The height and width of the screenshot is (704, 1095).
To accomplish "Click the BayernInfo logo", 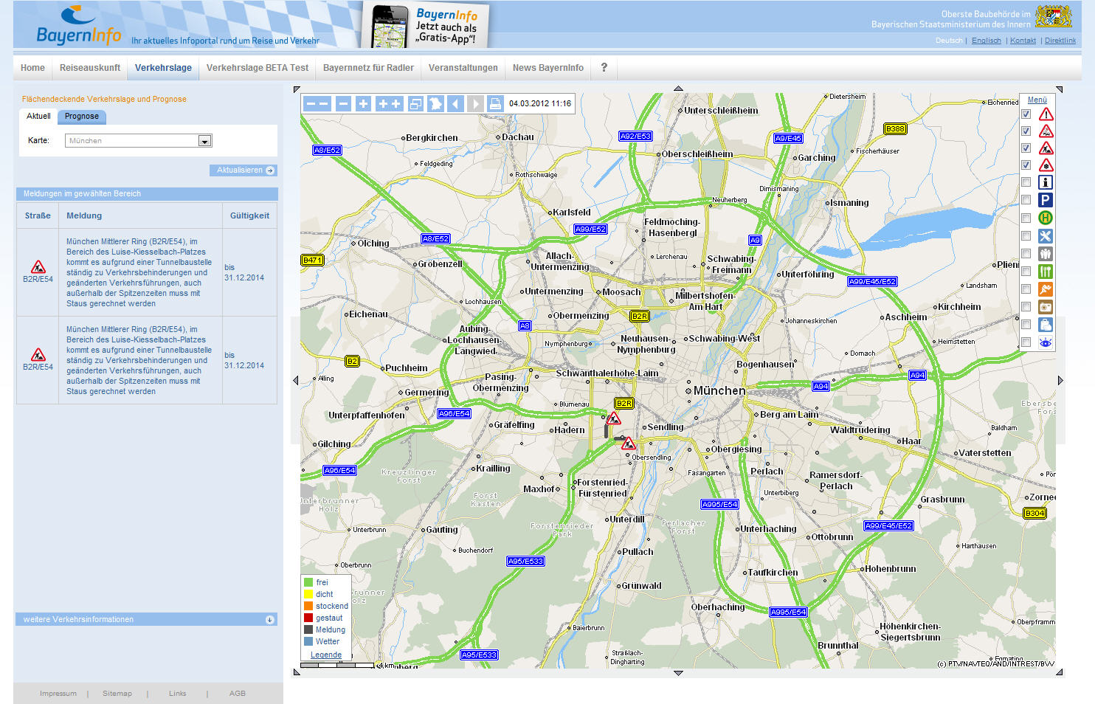I will (79, 27).
